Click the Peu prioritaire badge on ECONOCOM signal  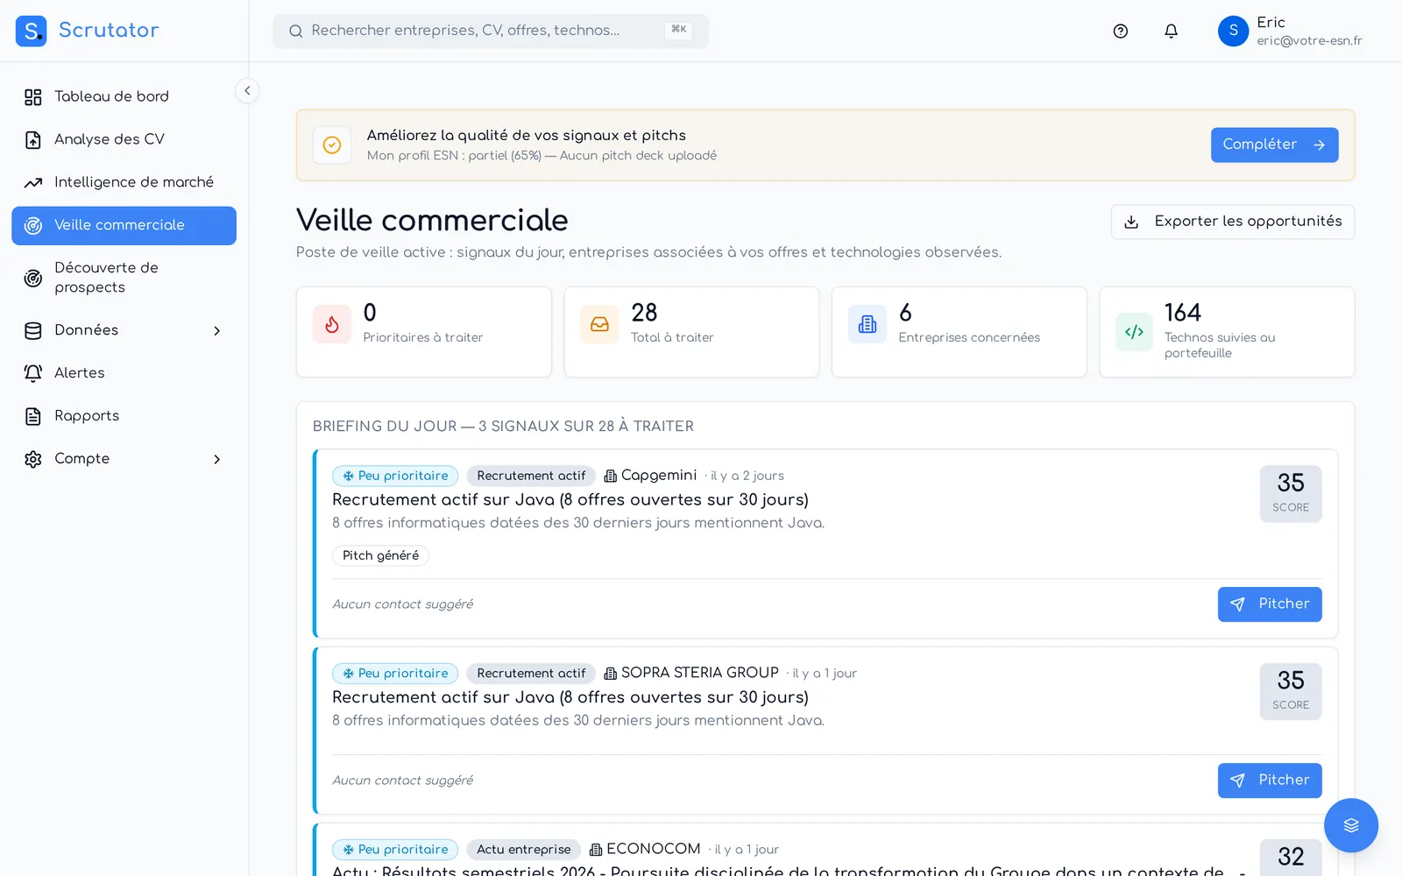click(x=395, y=850)
